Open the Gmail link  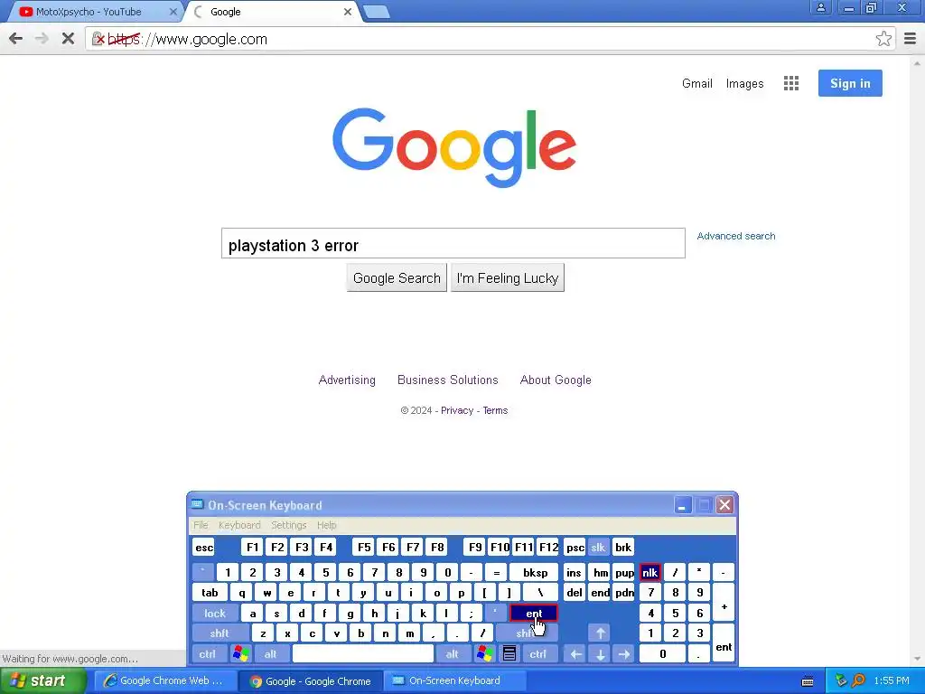tap(697, 83)
